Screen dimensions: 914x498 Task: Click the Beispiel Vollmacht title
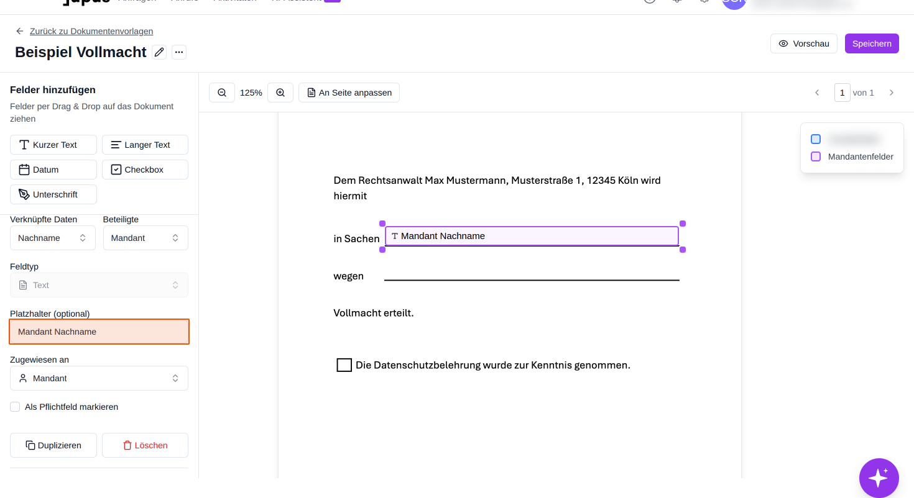point(81,52)
